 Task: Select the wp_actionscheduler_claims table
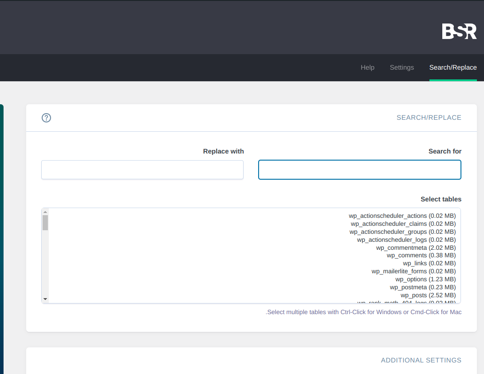403,224
